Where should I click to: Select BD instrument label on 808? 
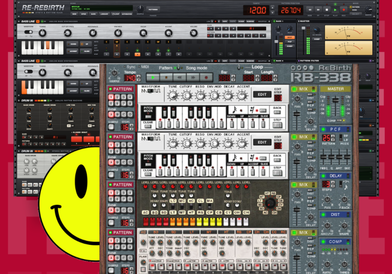[154, 212]
